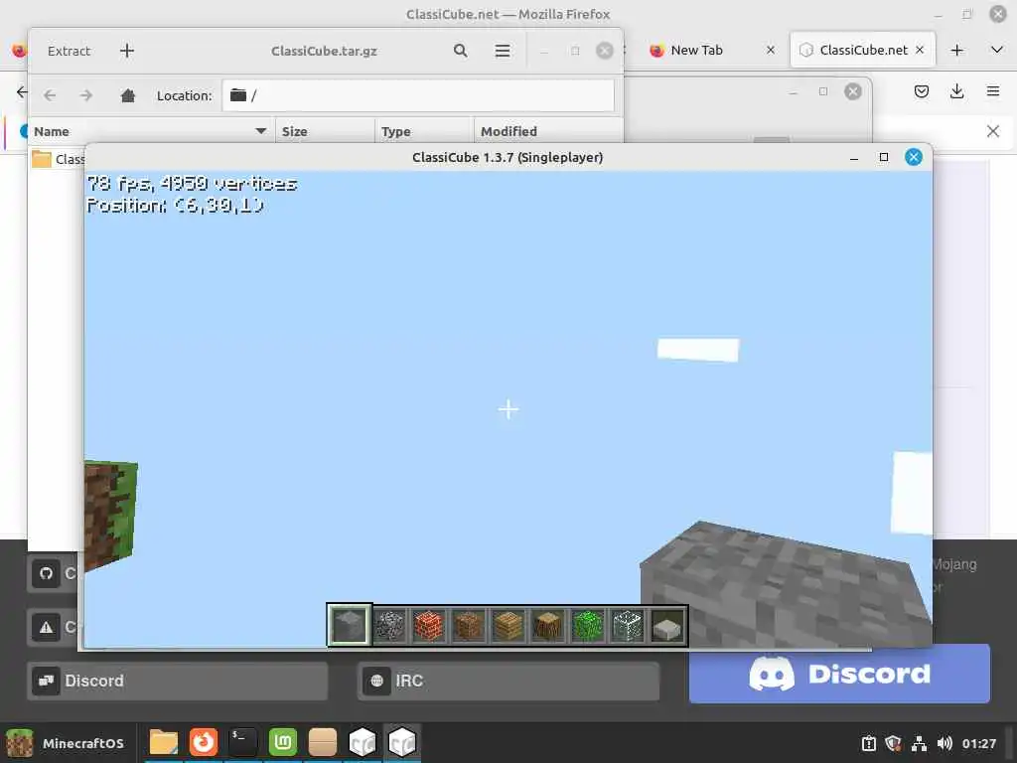1017x763 pixels.
Task: Maximize the ClassiCube 1.3.7 game window
Action: point(883,158)
